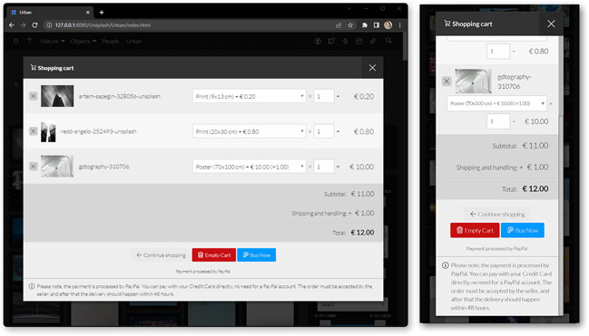Open the browser extensions puzzle icon

tap(364, 25)
